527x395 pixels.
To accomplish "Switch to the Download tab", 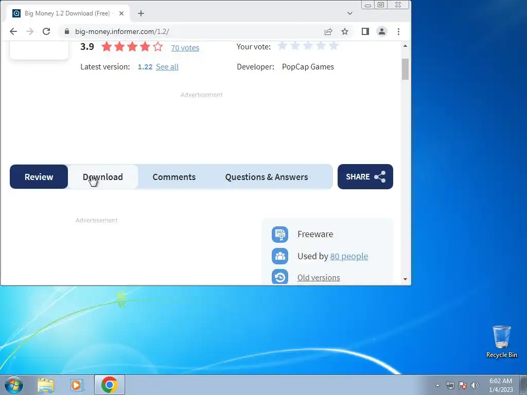I will [x=103, y=177].
